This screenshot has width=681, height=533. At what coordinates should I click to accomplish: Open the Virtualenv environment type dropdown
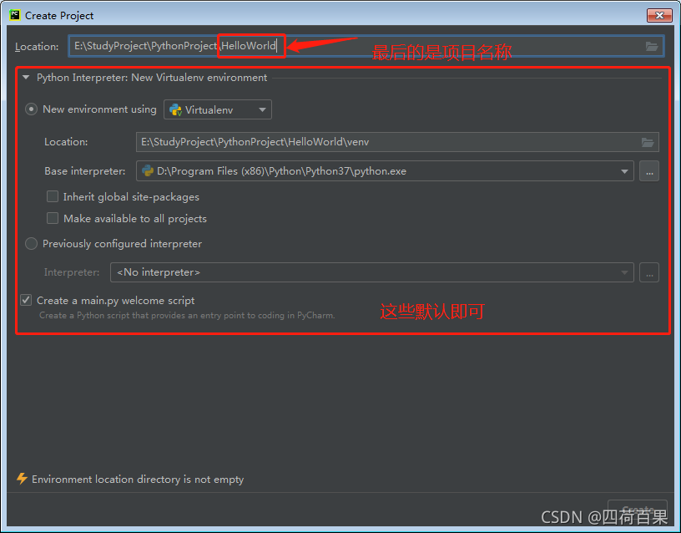point(218,109)
